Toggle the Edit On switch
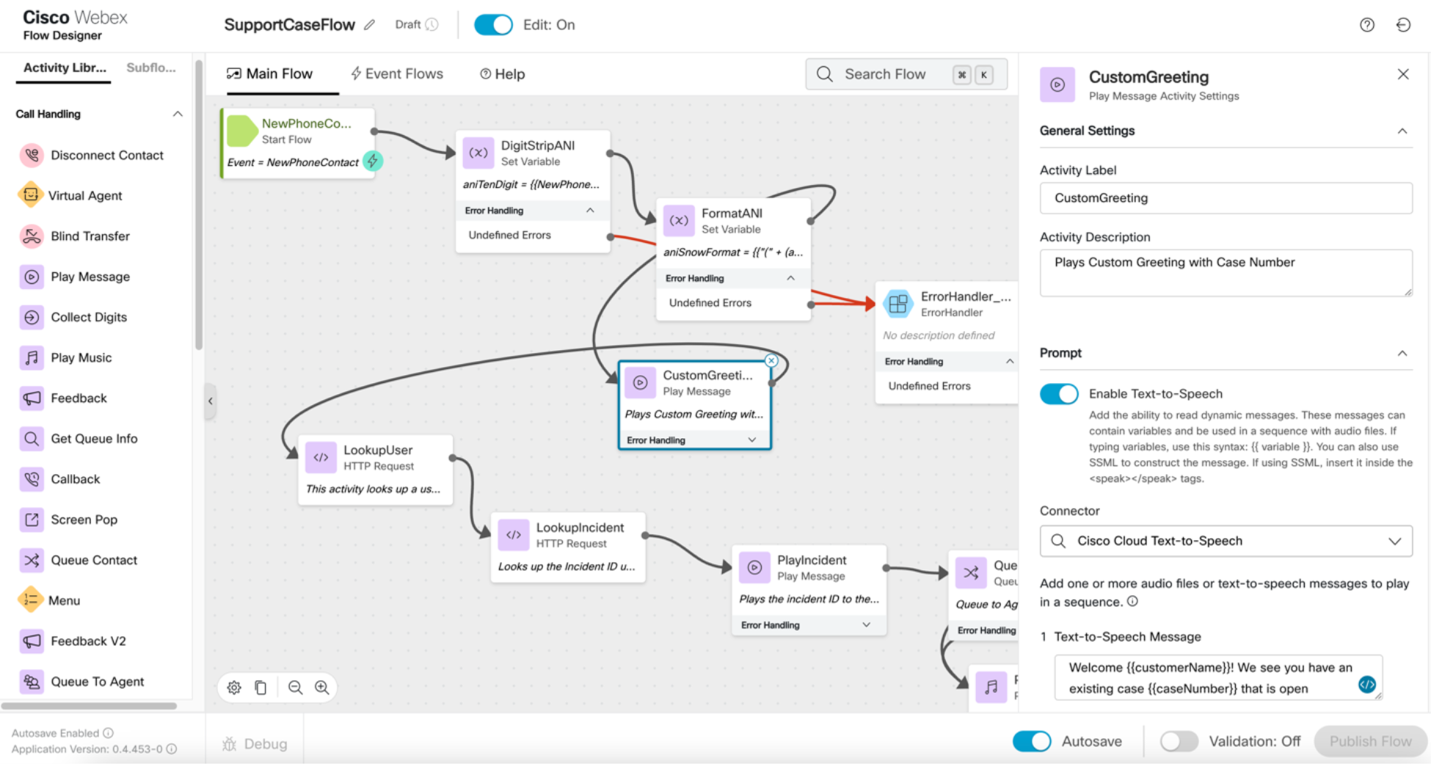Image resolution: width=1431 pixels, height=764 pixels. click(493, 25)
